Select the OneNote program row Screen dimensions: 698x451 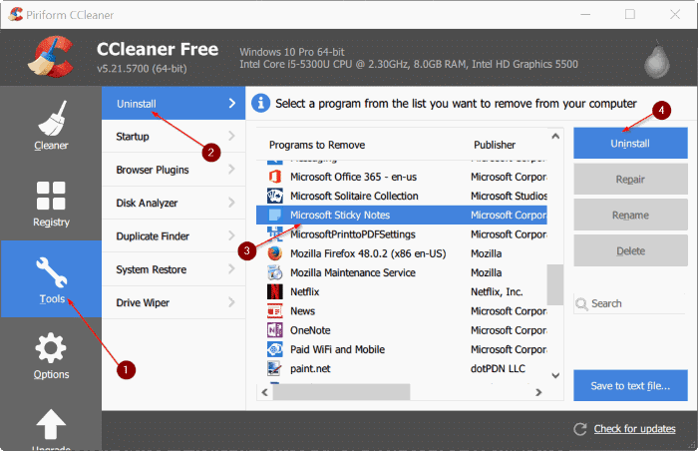[402, 330]
